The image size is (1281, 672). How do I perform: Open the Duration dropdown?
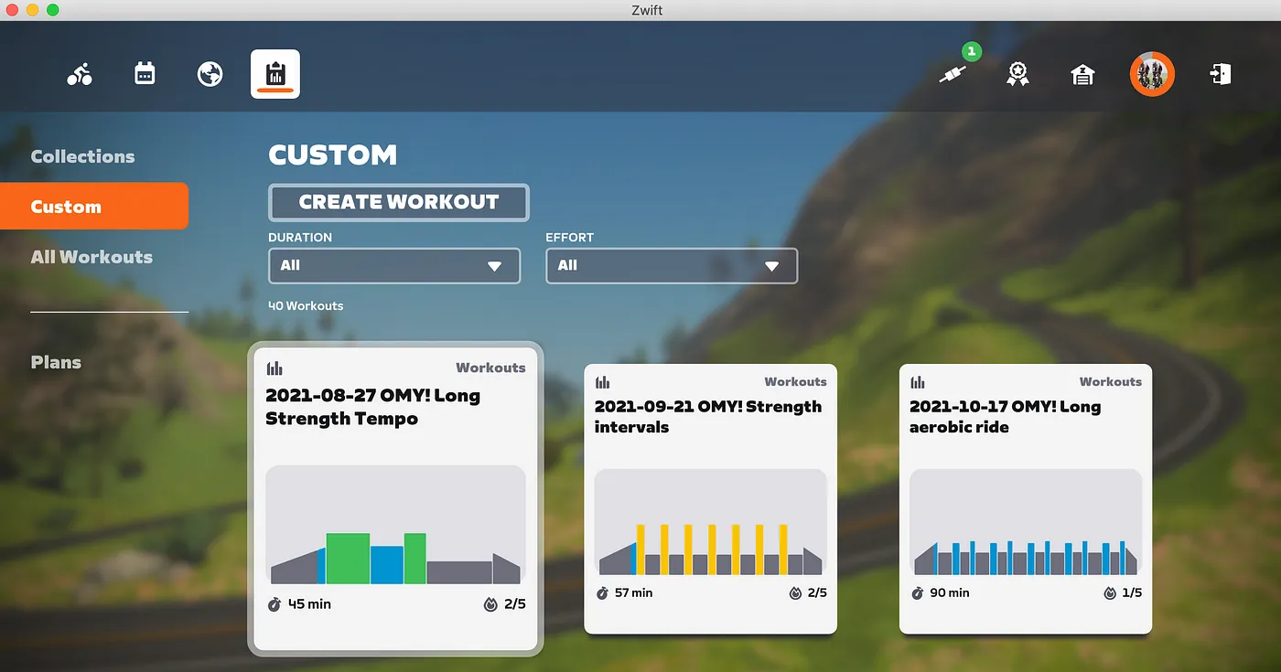[x=394, y=265]
